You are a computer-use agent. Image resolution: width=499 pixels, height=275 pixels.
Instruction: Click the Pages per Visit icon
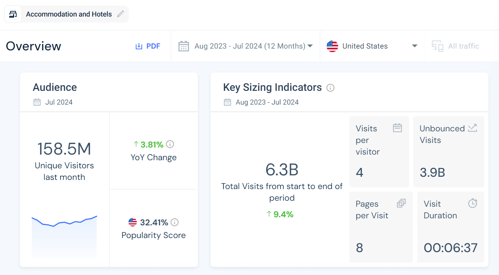tap(401, 203)
